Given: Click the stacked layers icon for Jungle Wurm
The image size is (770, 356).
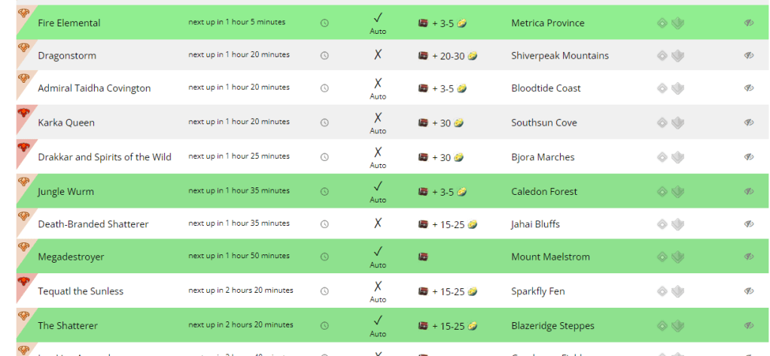Looking at the screenshot, I should pyautogui.click(x=677, y=192).
